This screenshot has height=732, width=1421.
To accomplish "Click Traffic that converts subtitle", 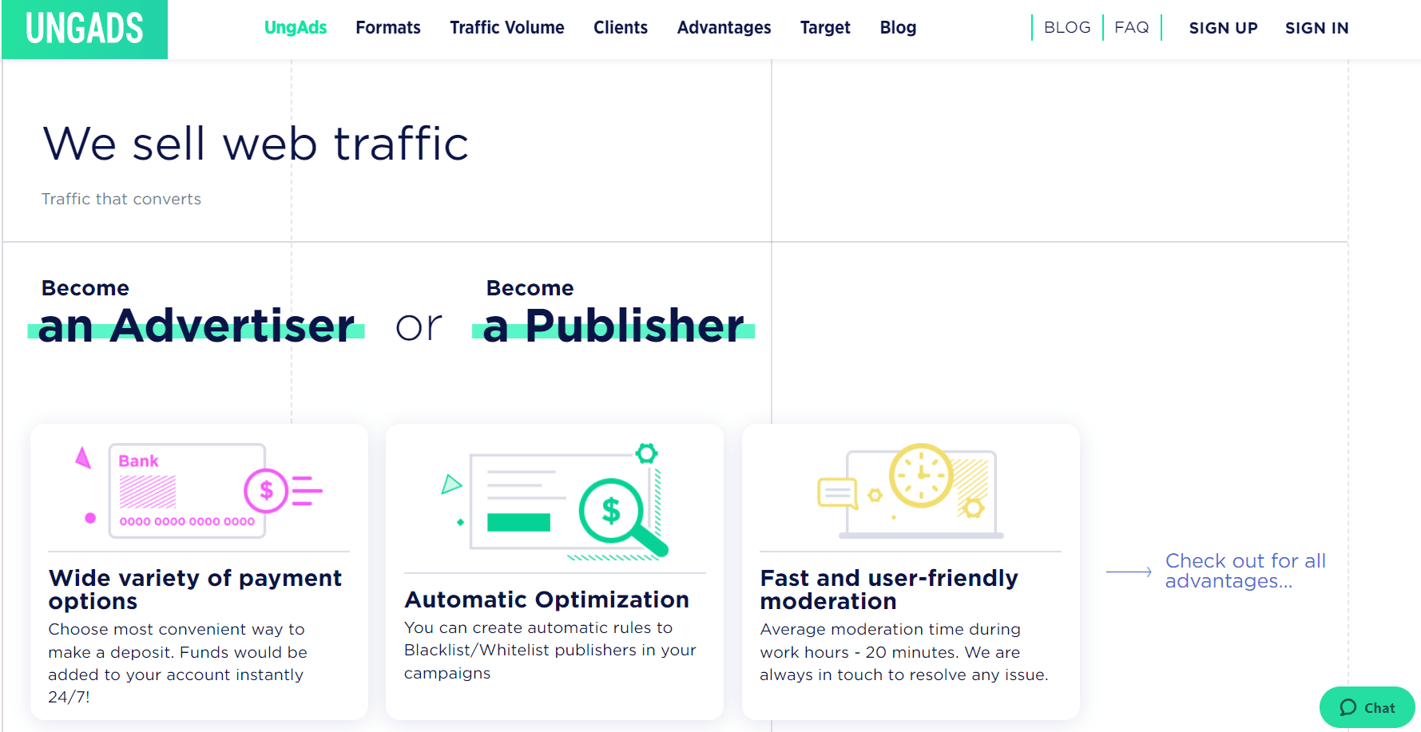I will [121, 199].
